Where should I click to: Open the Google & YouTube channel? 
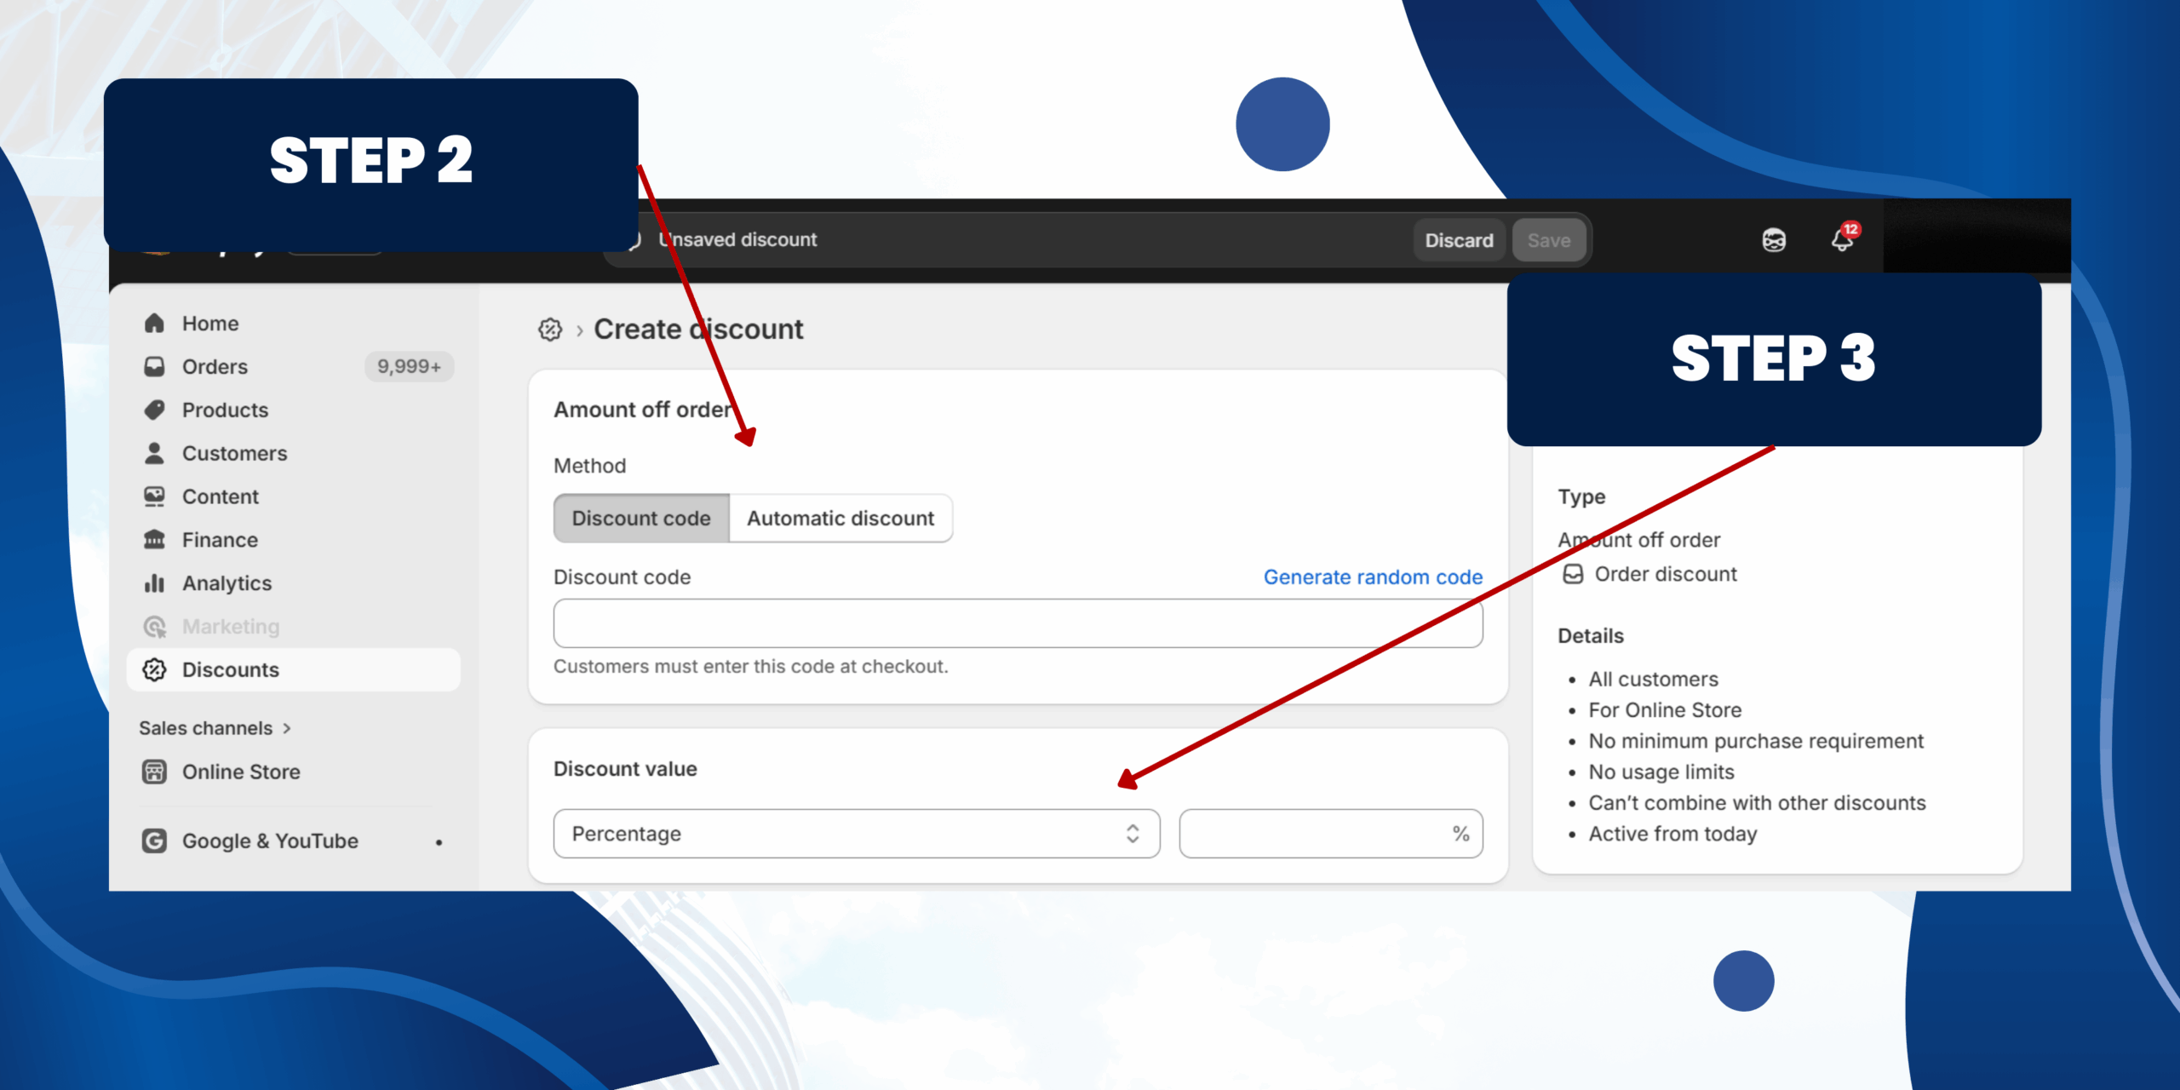pyautogui.click(x=270, y=841)
